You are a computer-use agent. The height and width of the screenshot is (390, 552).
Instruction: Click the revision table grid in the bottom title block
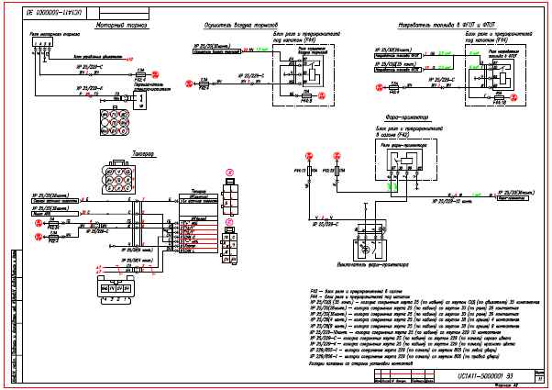pos(404,376)
